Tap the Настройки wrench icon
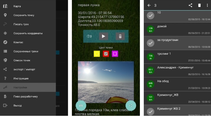The width and height of the screenshot is (211, 116). pyautogui.click(x=5, y=87)
